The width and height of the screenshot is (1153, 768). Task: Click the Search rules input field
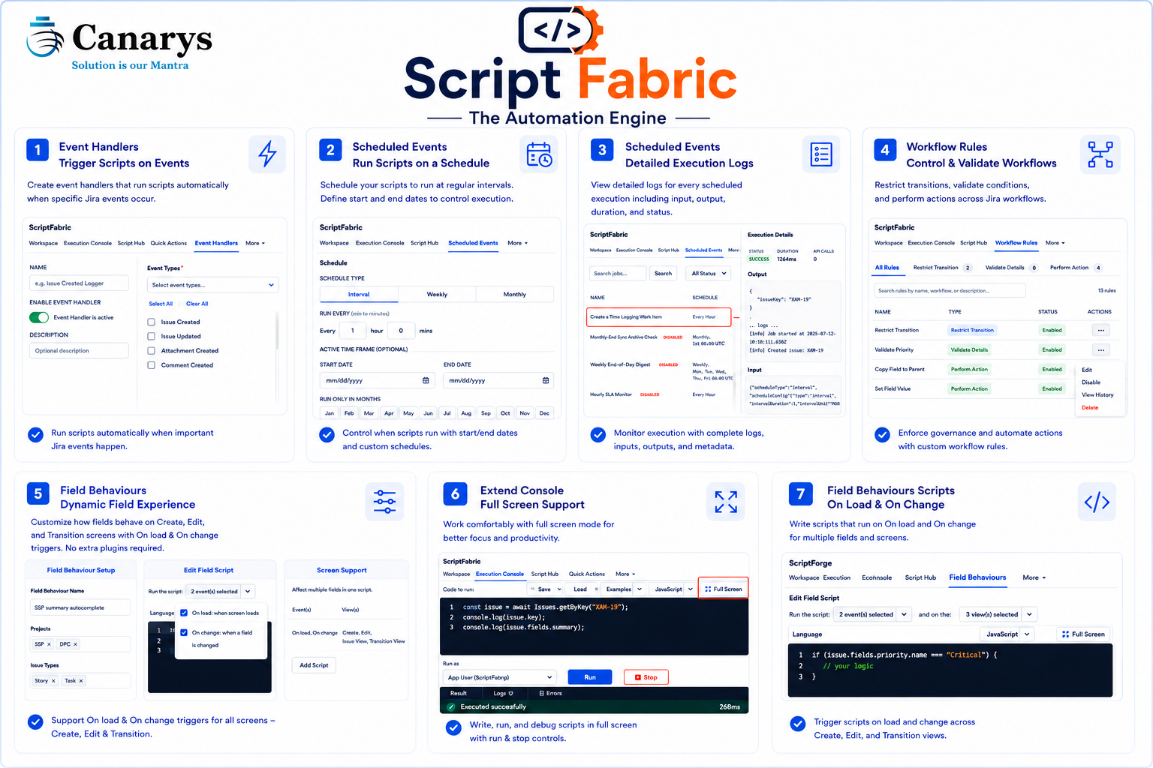coord(950,290)
